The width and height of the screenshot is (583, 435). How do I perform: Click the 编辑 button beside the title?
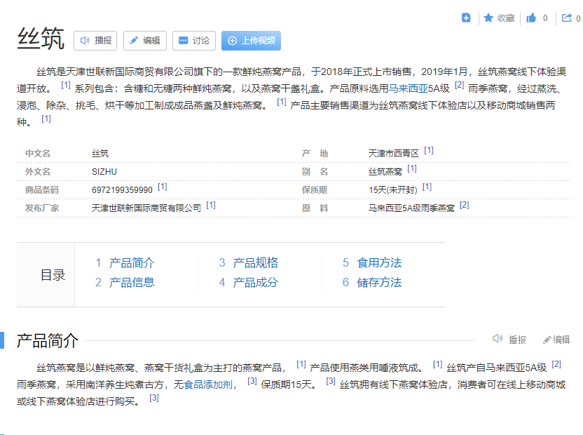[145, 41]
